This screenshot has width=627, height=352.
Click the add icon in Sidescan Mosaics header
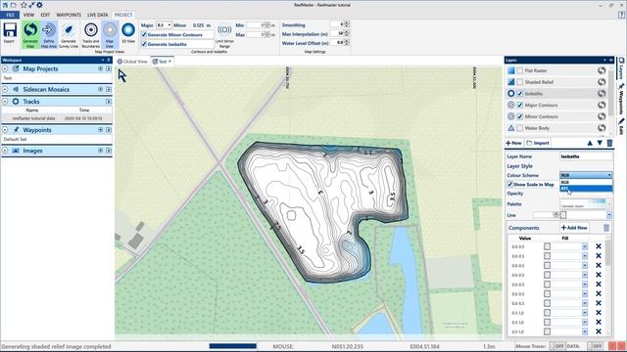coord(100,89)
